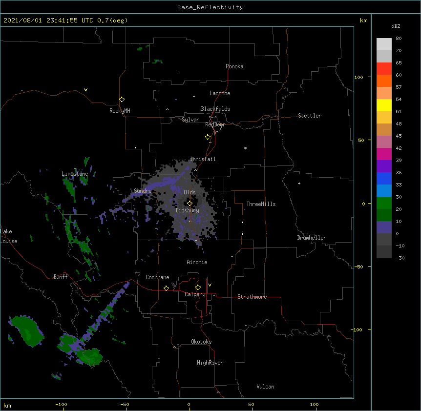This screenshot has width=421, height=411.
Task: Click the Lacombe city label
Action: [x=220, y=93]
